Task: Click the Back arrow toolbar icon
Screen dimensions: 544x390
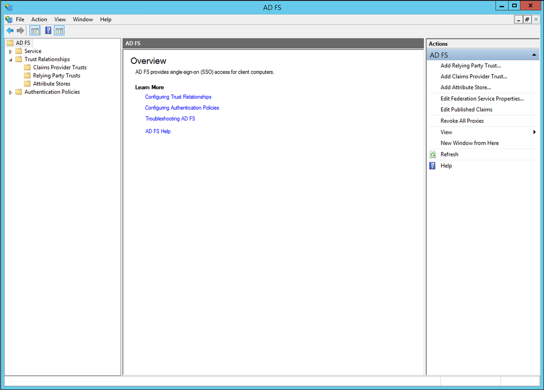Action: coord(10,30)
